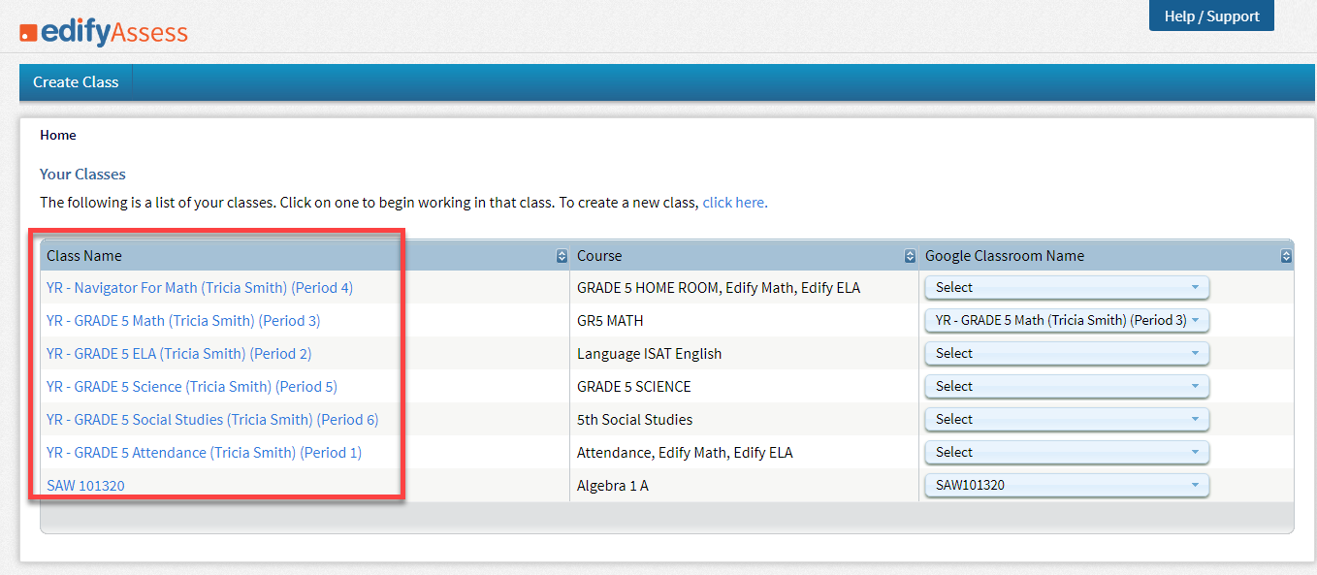Open the Help / Support button

1211,16
